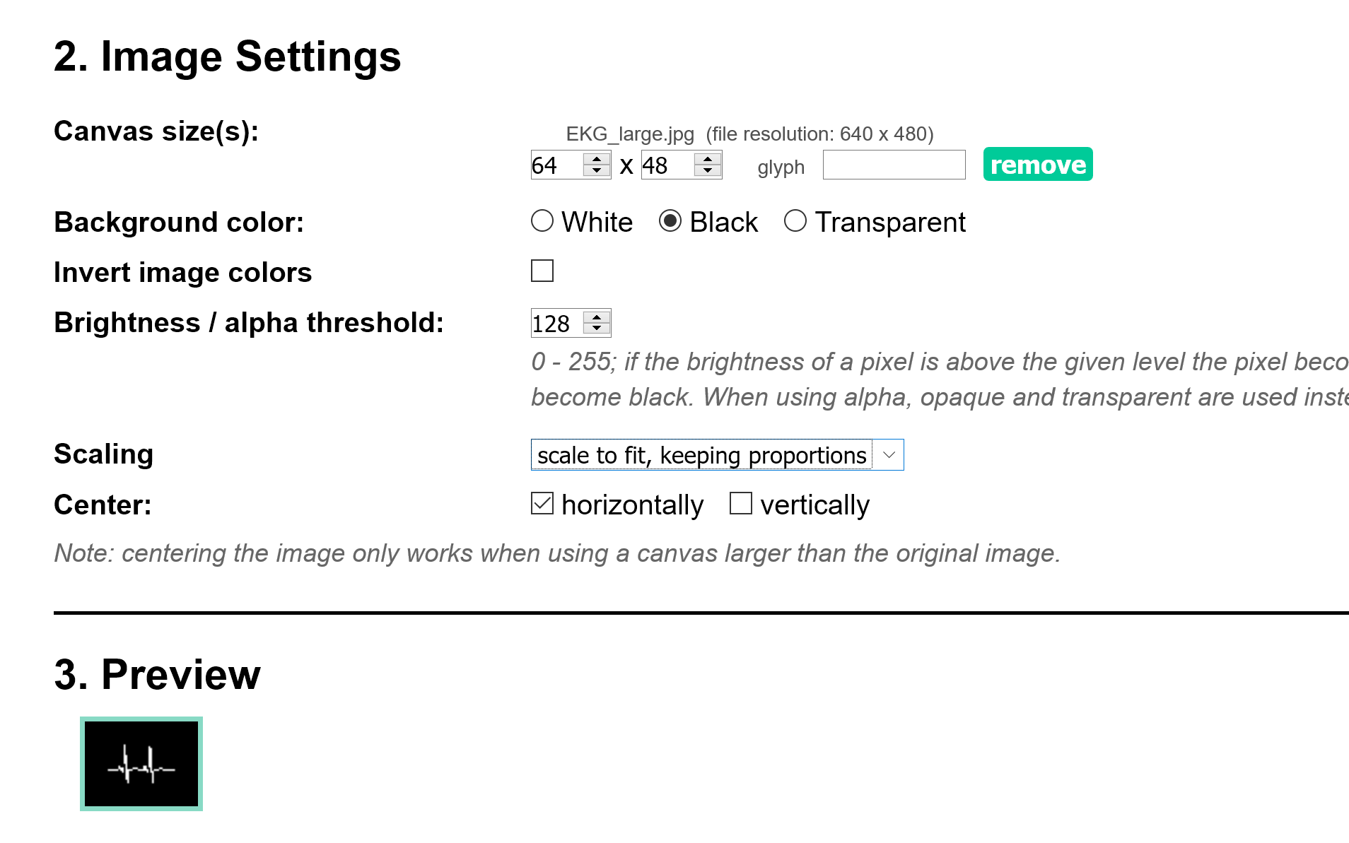Select Transparent background color

coord(795,221)
